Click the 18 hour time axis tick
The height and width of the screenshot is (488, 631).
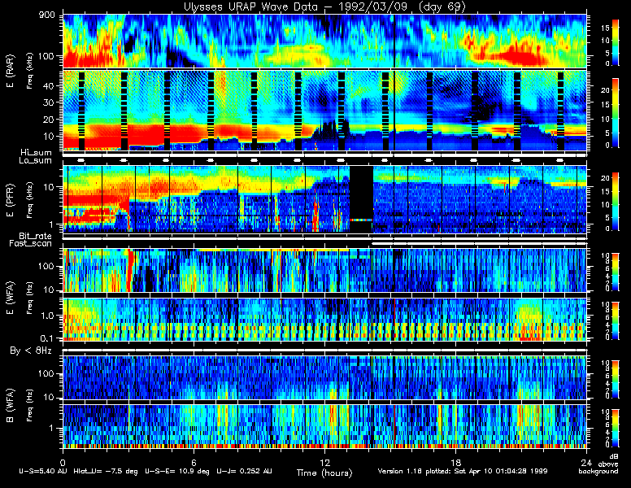click(x=455, y=462)
